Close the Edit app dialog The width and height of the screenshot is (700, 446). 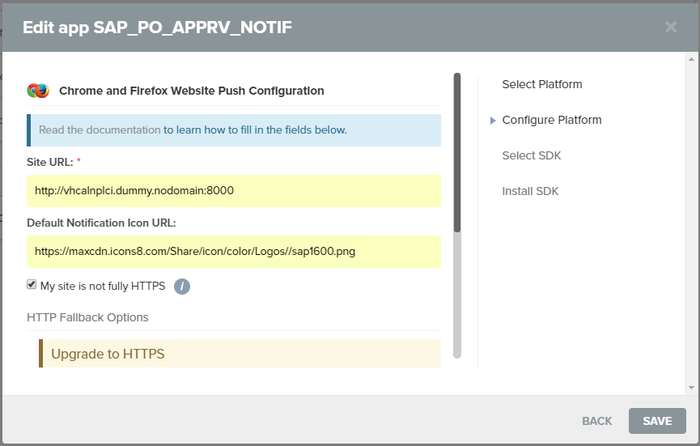coord(671,27)
